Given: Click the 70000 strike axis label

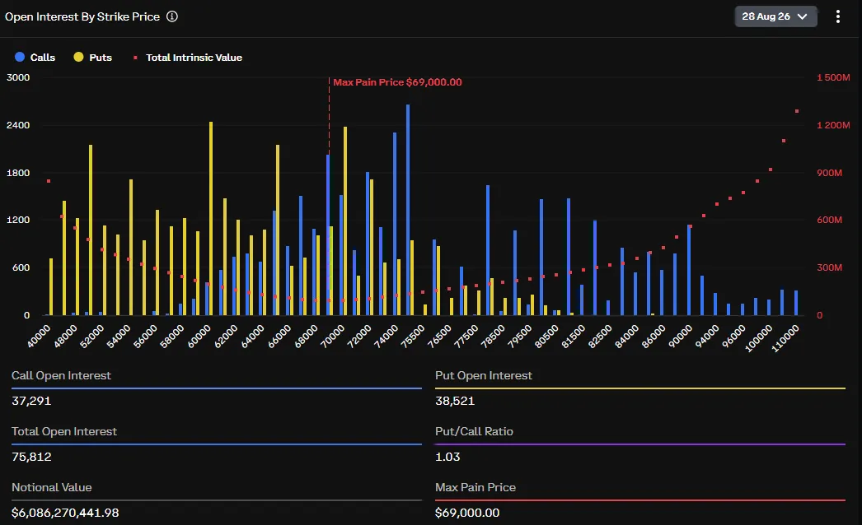Looking at the screenshot, I should [x=332, y=336].
